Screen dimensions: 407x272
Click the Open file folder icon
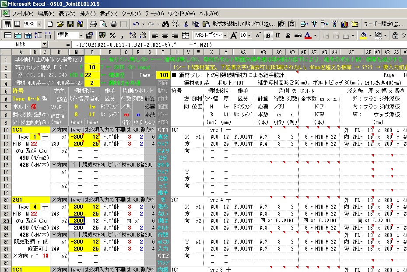[60, 24]
